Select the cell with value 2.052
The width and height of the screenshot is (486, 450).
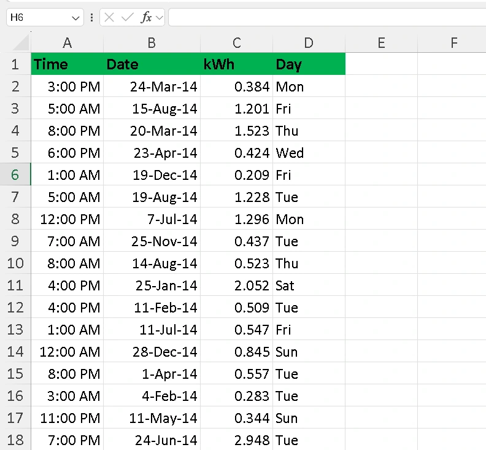click(x=236, y=285)
